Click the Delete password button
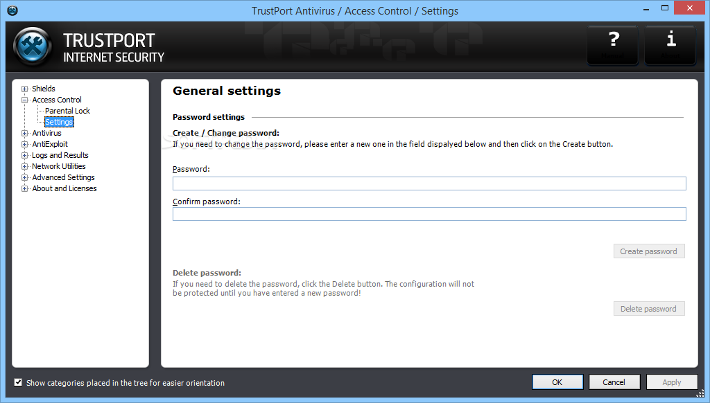The image size is (710, 403). pos(649,309)
